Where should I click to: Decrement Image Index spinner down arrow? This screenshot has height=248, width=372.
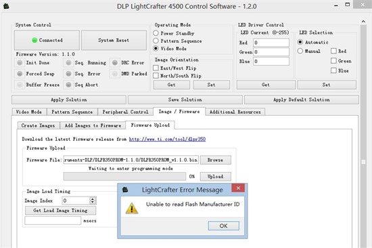93,203
